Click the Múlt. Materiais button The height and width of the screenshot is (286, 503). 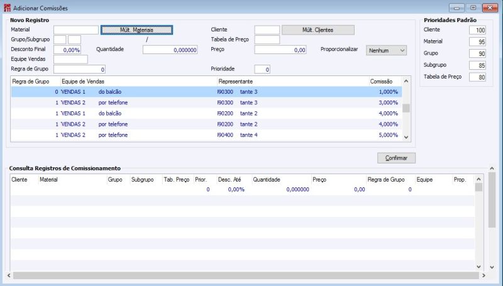pos(136,30)
